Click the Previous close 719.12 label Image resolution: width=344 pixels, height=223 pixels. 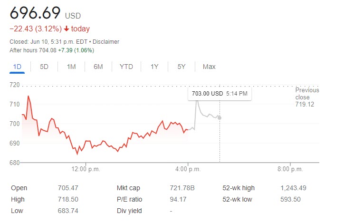307,97
